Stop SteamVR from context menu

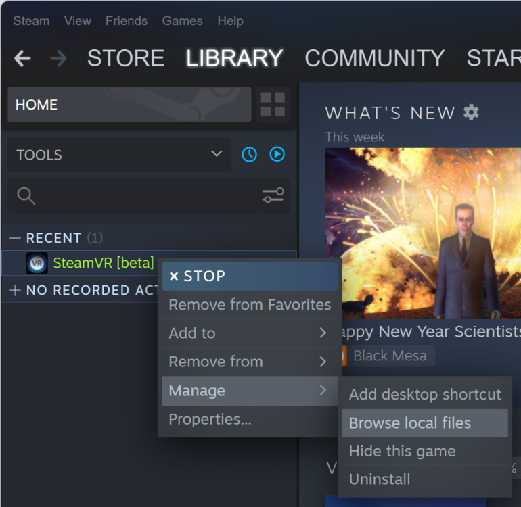[250, 276]
